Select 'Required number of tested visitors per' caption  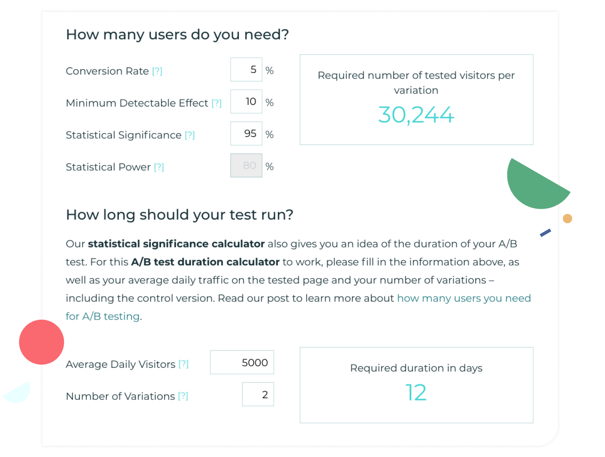click(416, 76)
